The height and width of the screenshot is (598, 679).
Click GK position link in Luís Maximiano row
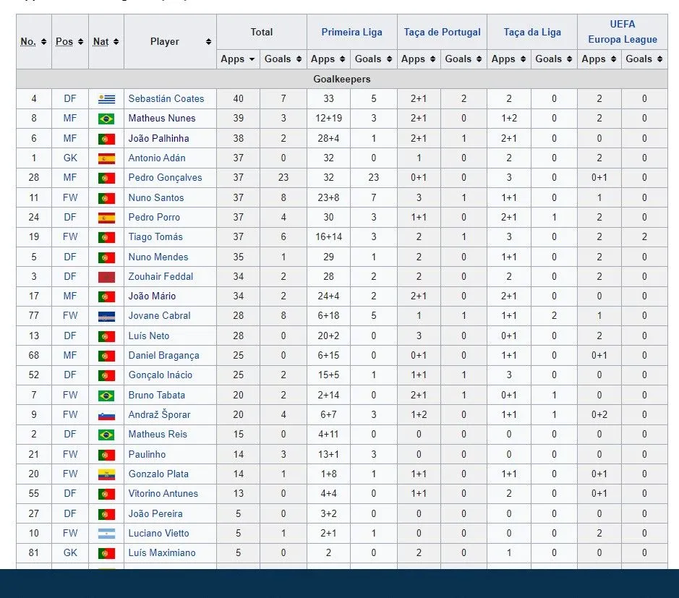[x=69, y=553]
